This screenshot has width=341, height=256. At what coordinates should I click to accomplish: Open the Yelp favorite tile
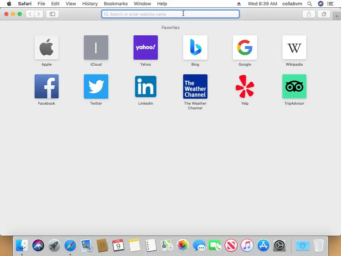245,86
